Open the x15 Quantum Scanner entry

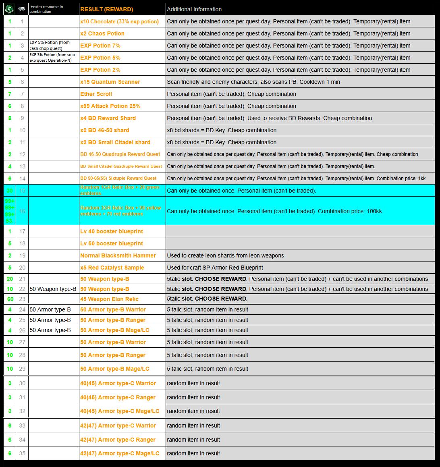coord(110,82)
